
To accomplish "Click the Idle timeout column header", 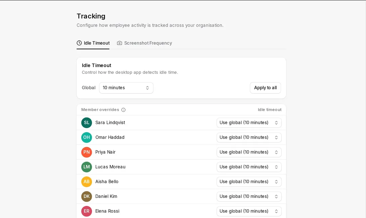I will tap(270, 110).
